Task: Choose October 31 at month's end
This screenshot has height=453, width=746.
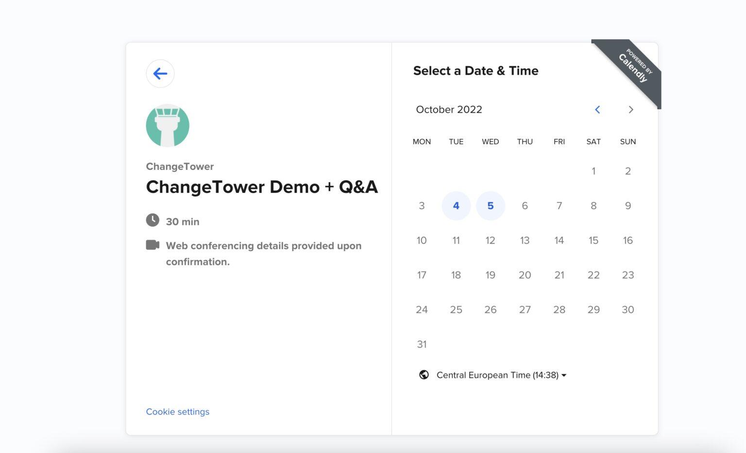Action: tap(422, 344)
